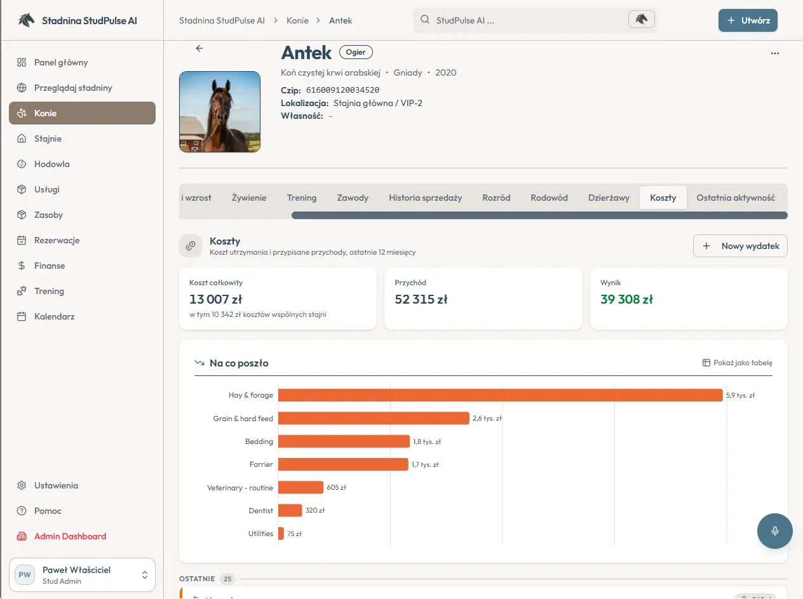Viewport: 803px width, 599px height.
Task: Click the Przychód value 52 315 zł
Action: click(x=421, y=299)
